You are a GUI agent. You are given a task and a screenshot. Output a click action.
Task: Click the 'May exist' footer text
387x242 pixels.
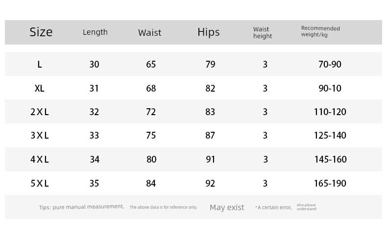tap(227, 207)
